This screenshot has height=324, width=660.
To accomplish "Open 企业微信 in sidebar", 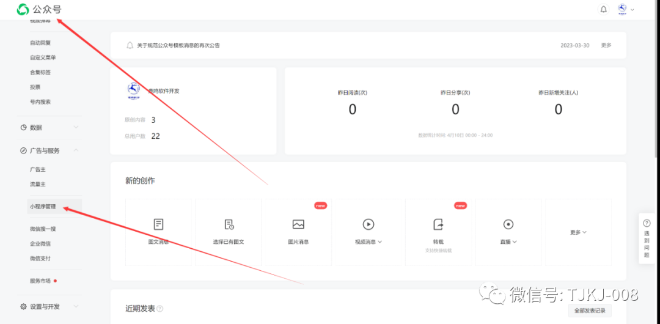I will 40,243.
